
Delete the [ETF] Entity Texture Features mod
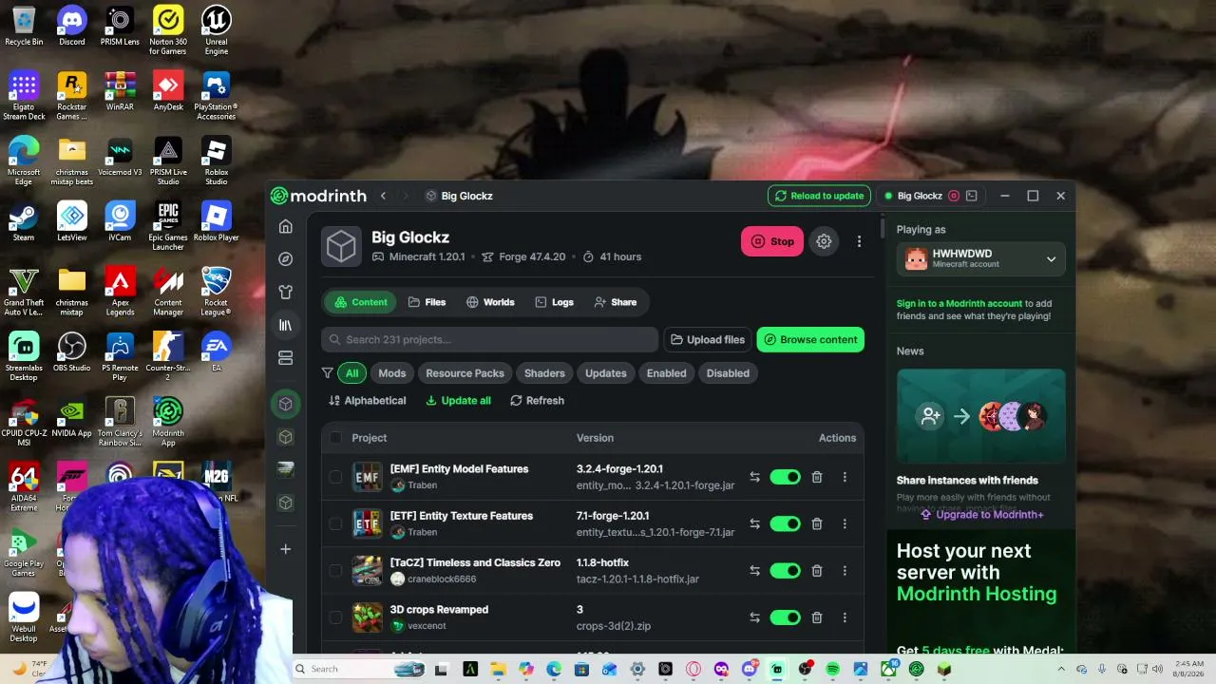tap(817, 523)
